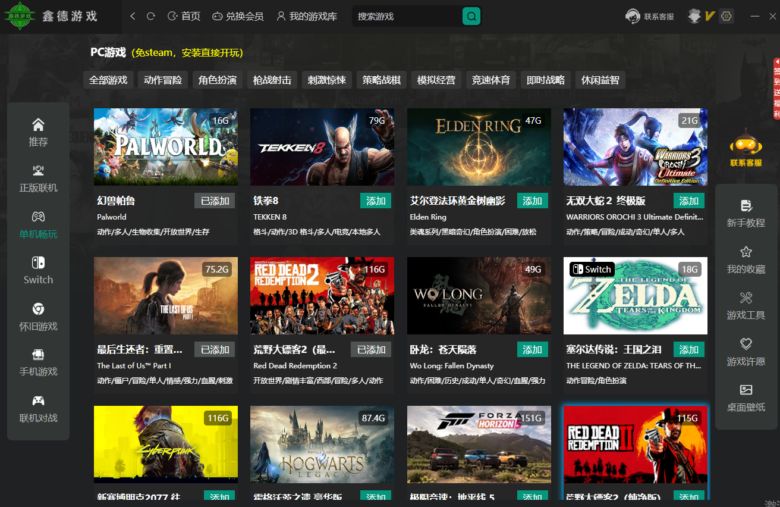This screenshot has height=507, width=780.
Task: Open Switch section in left sidebar
Action: tap(38, 271)
